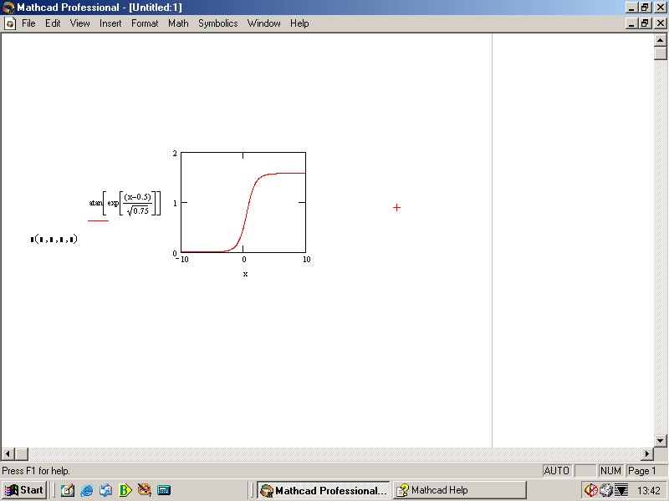This screenshot has width=669, height=501.
Task: Click the red crossed-out tray icon
Action: [590, 490]
